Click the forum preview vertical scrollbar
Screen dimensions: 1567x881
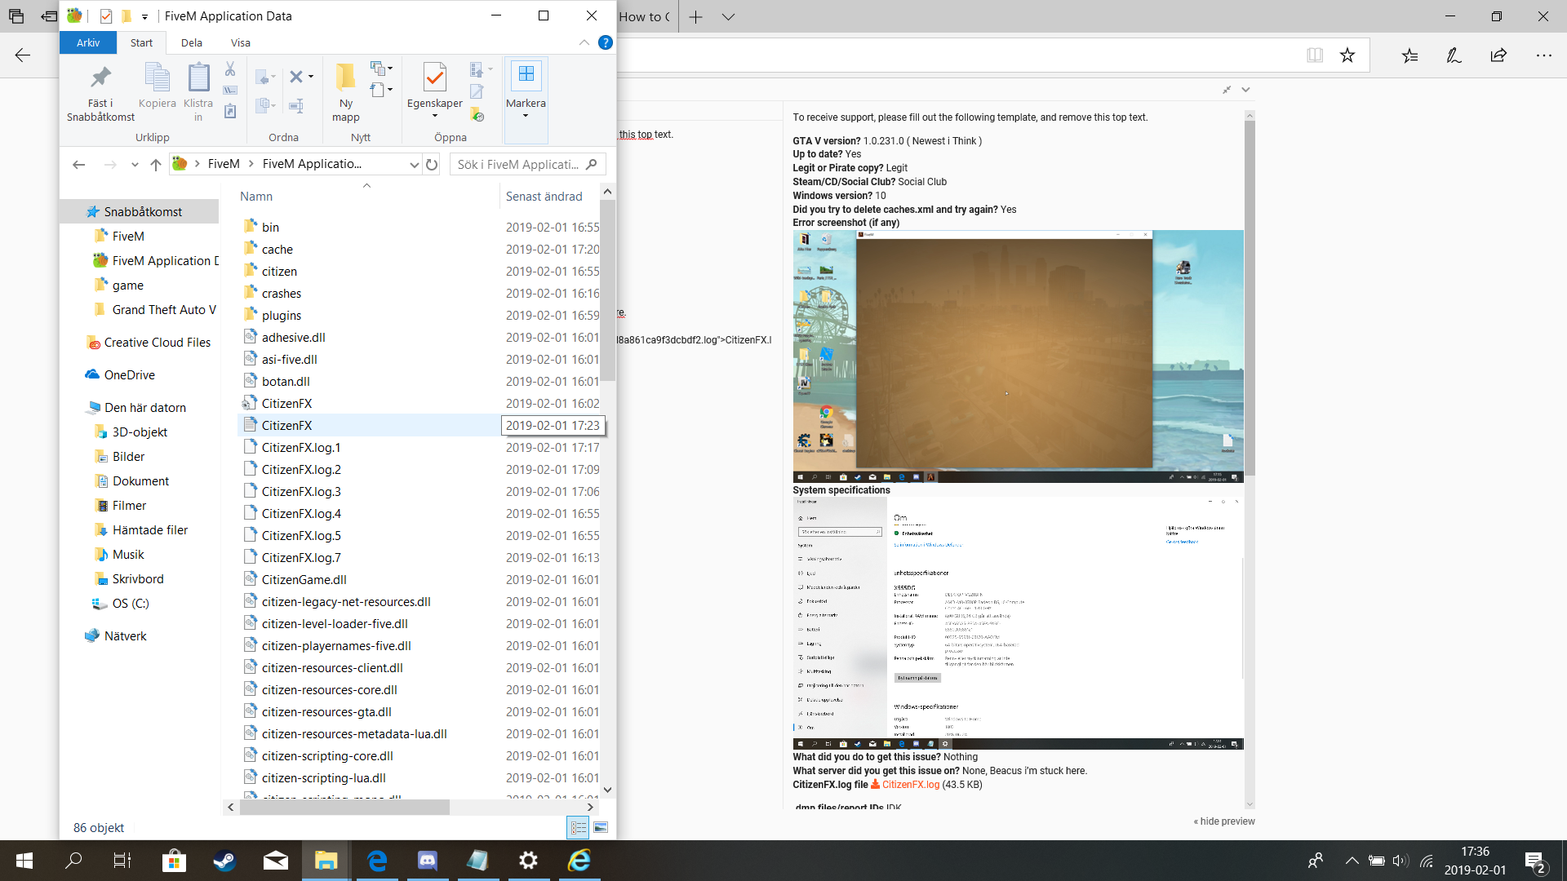coord(1250,298)
